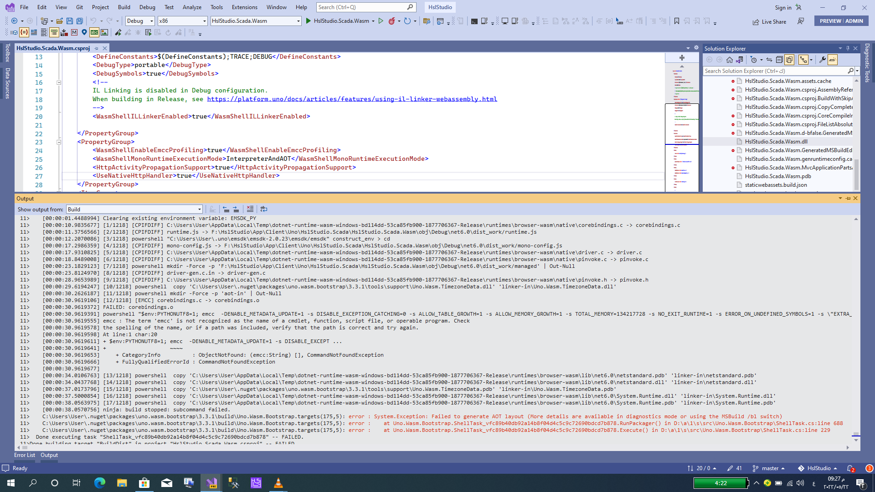Open the Show output from Build dropdown
The height and width of the screenshot is (492, 875).
134,210
